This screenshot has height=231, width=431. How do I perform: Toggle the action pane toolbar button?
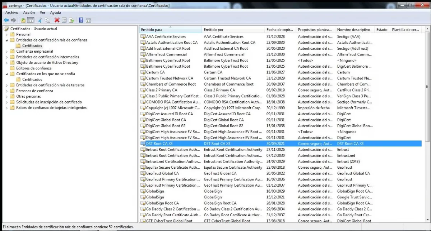click(x=88, y=20)
